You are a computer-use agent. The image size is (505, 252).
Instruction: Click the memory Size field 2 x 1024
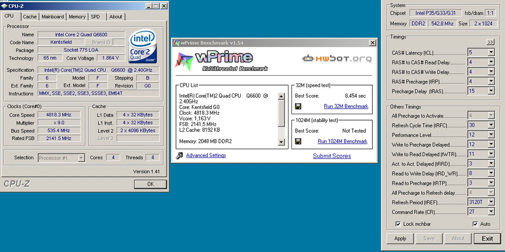483,24
